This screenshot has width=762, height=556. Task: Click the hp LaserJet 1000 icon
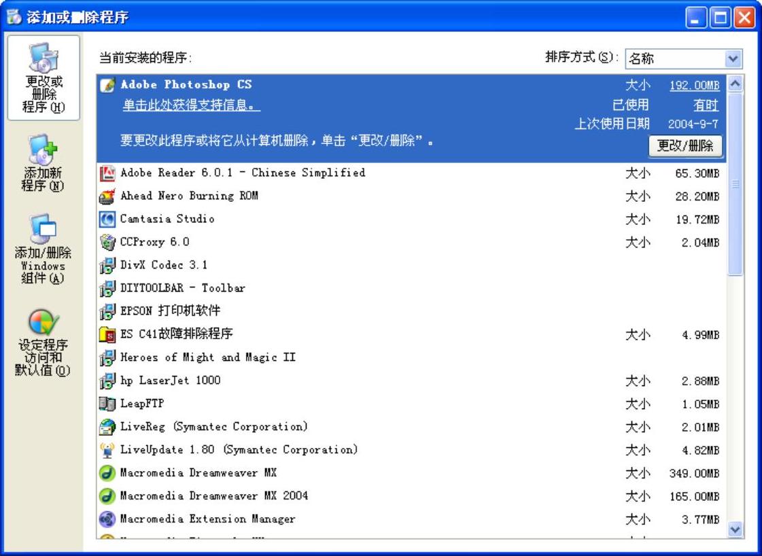pyautogui.click(x=107, y=381)
